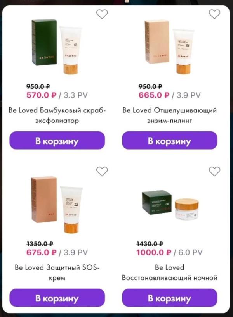Open Be Loved Отшелушивающий энзим-пилинг title link
The image size is (233, 317).
[170, 115]
